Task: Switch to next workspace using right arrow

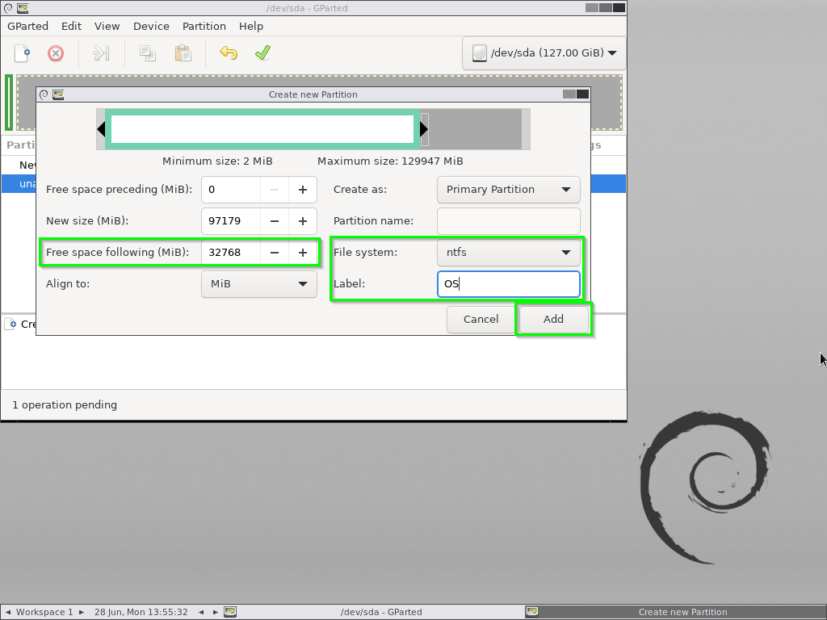Action: (x=82, y=612)
